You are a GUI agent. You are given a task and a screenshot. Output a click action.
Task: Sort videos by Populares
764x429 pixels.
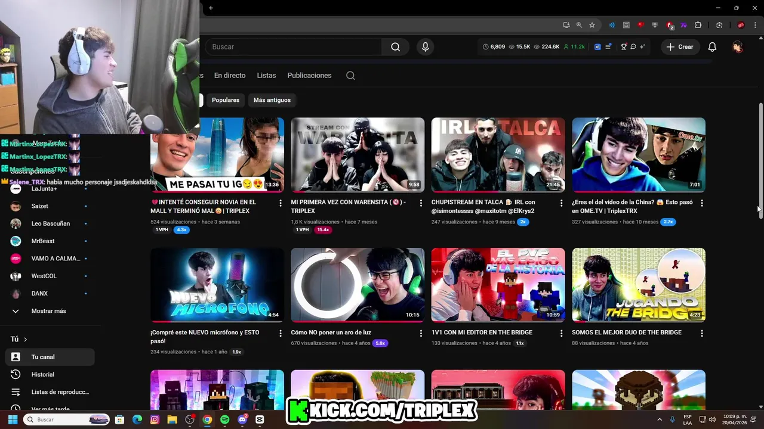click(226, 100)
